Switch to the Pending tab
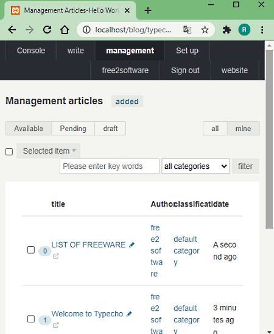The width and height of the screenshot is (274, 334). [73, 129]
